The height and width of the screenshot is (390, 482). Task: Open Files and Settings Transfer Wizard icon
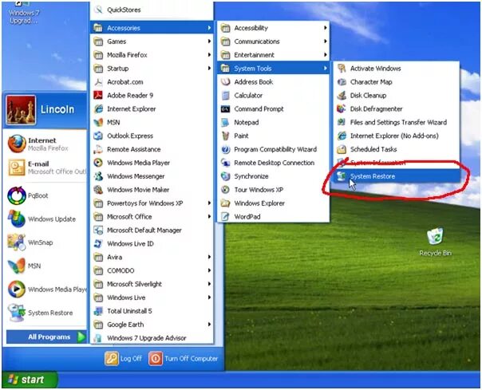tap(342, 122)
